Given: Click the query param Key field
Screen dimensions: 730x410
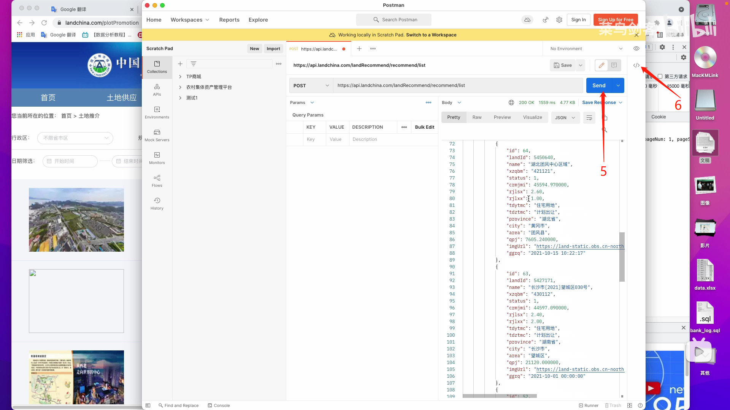Looking at the screenshot, I should (x=314, y=139).
